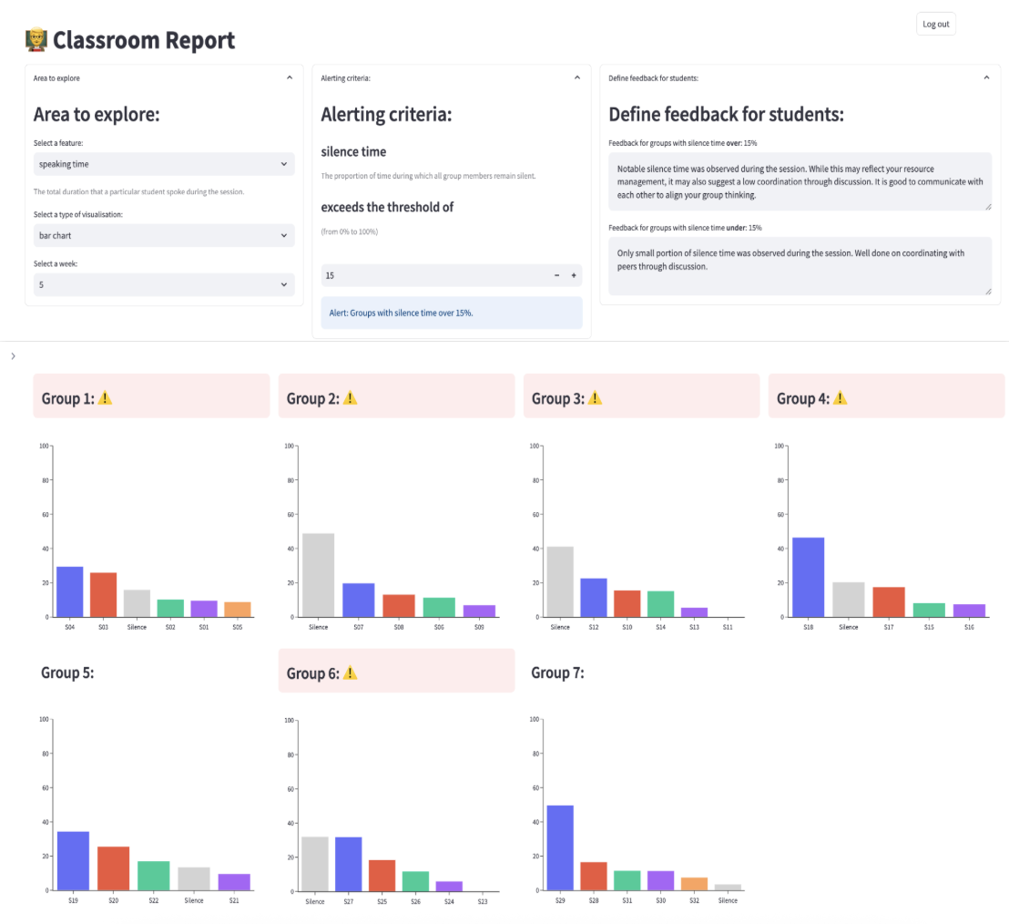
Task: Click the S20 bar in Group 5 chart
Action: point(113,868)
